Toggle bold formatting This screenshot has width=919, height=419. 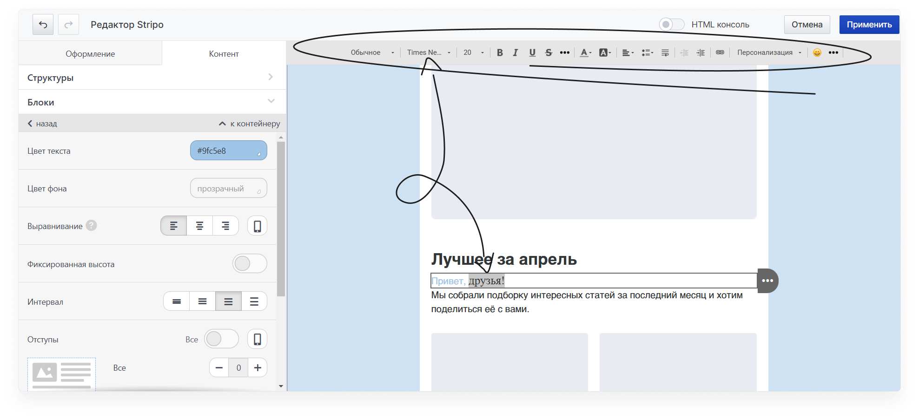tap(500, 52)
